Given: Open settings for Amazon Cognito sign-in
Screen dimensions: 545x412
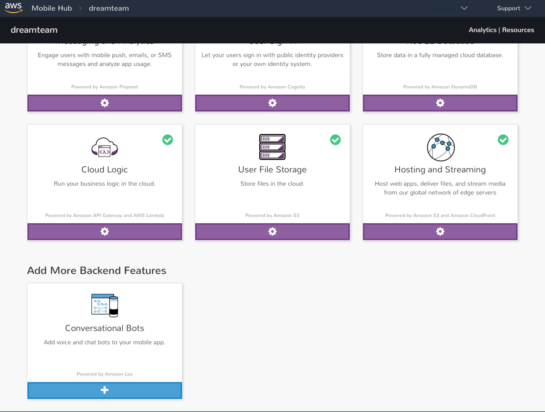Looking at the screenshot, I should 272,103.
